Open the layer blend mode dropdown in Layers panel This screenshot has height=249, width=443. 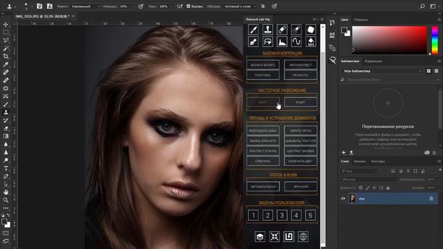pos(368,179)
